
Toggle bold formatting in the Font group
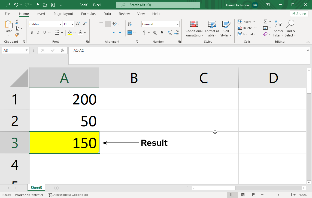(x=31, y=32)
